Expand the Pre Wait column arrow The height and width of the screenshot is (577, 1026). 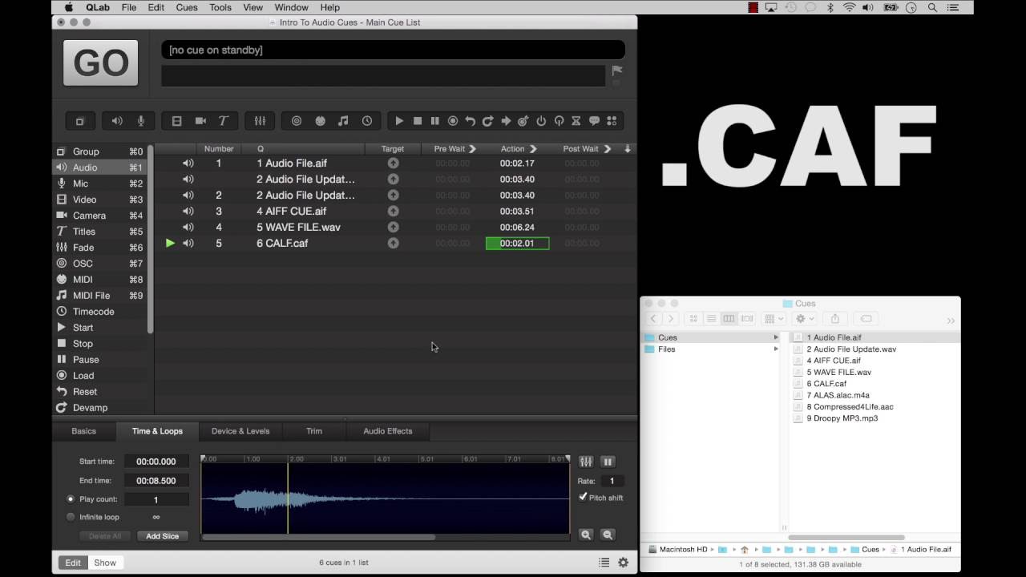[472, 149]
